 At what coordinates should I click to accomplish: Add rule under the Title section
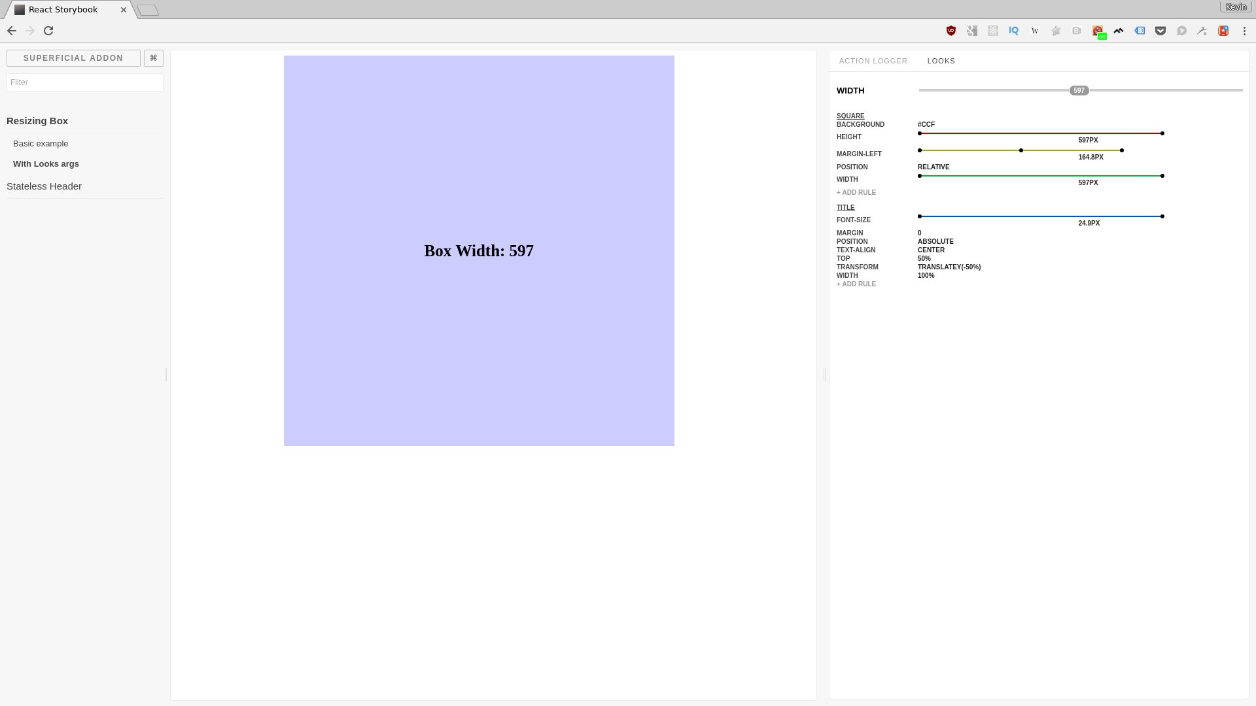856,284
